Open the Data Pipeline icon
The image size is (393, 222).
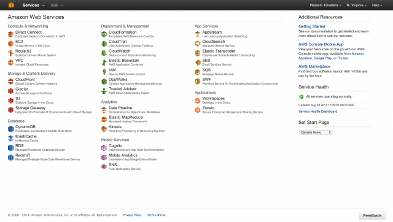(104, 110)
